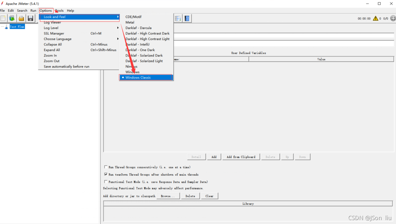Click Delete button next to Browse
The width and height of the screenshot is (396, 224).
click(x=190, y=196)
